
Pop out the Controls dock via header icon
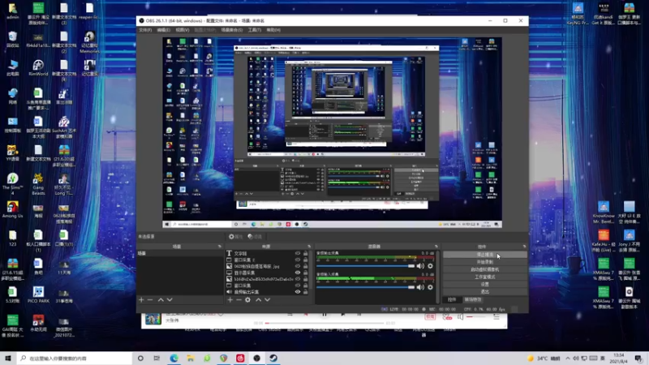tap(524, 247)
